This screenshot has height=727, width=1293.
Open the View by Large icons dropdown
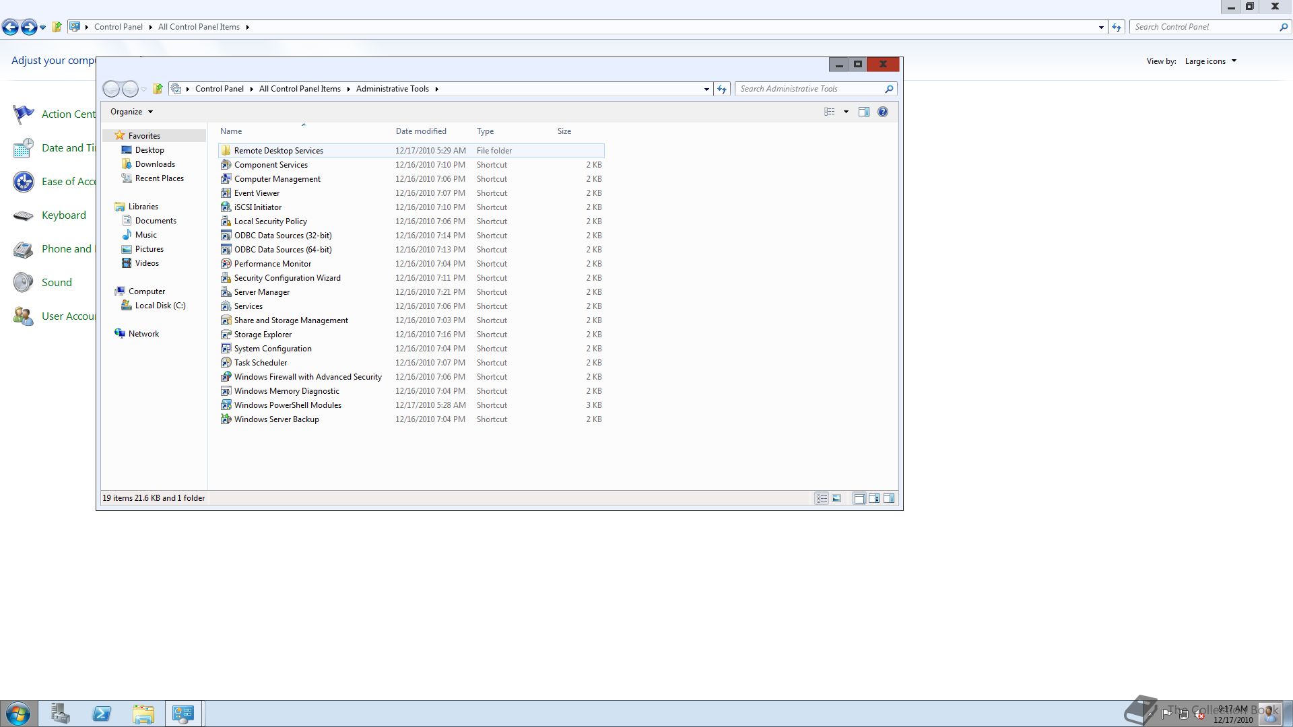tap(1211, 61)
